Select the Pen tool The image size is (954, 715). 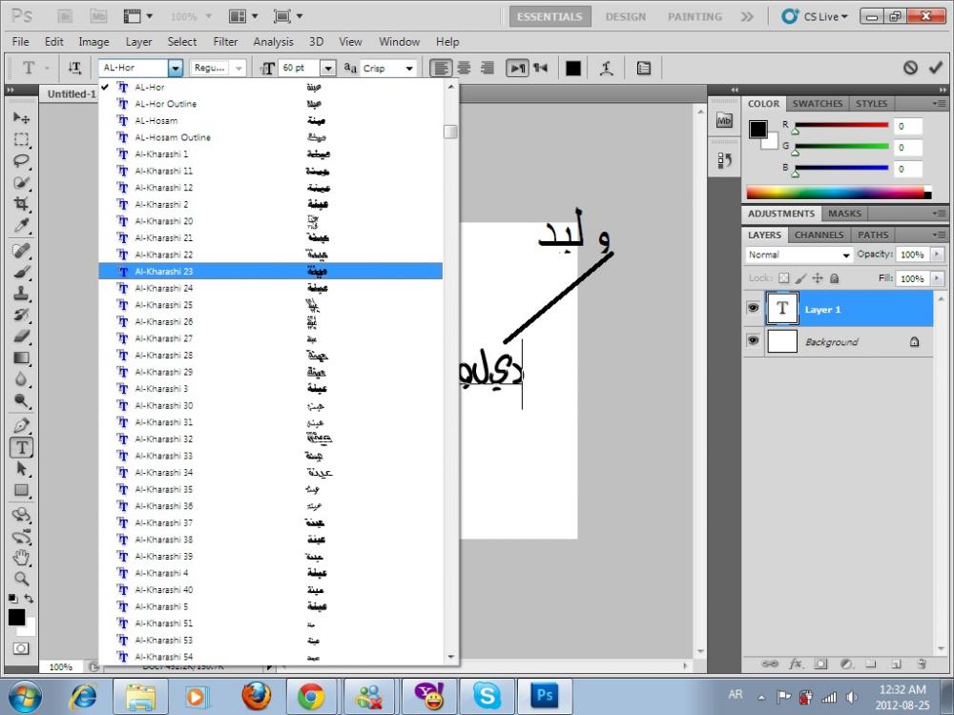(21, 425)
